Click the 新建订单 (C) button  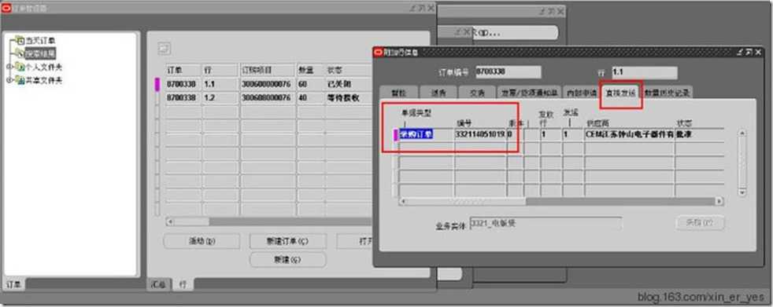tap(288, 241)
